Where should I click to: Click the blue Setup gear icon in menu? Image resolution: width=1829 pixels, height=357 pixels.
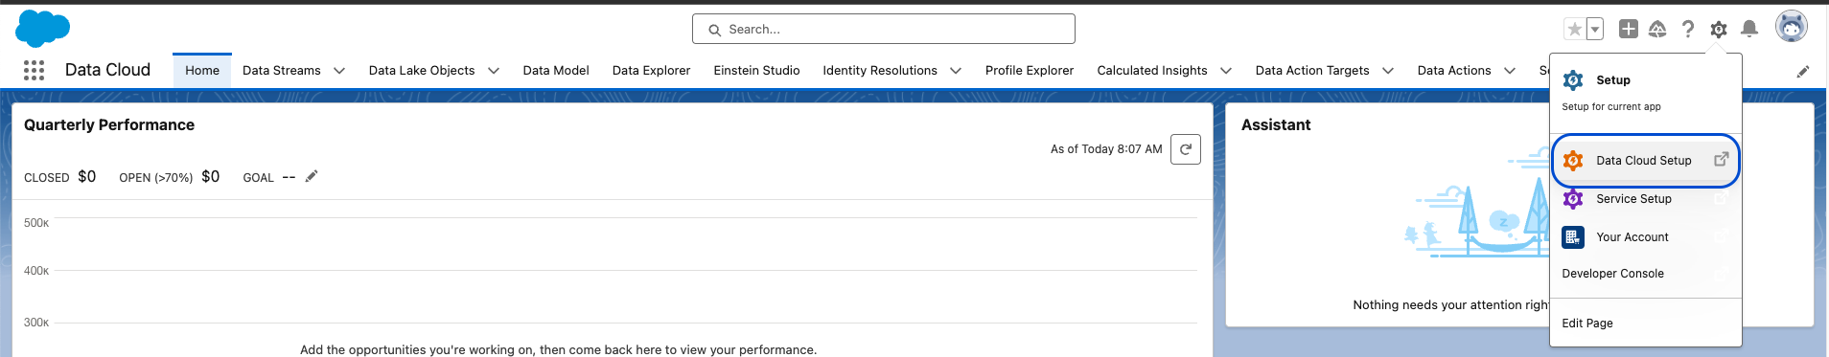1573,80
